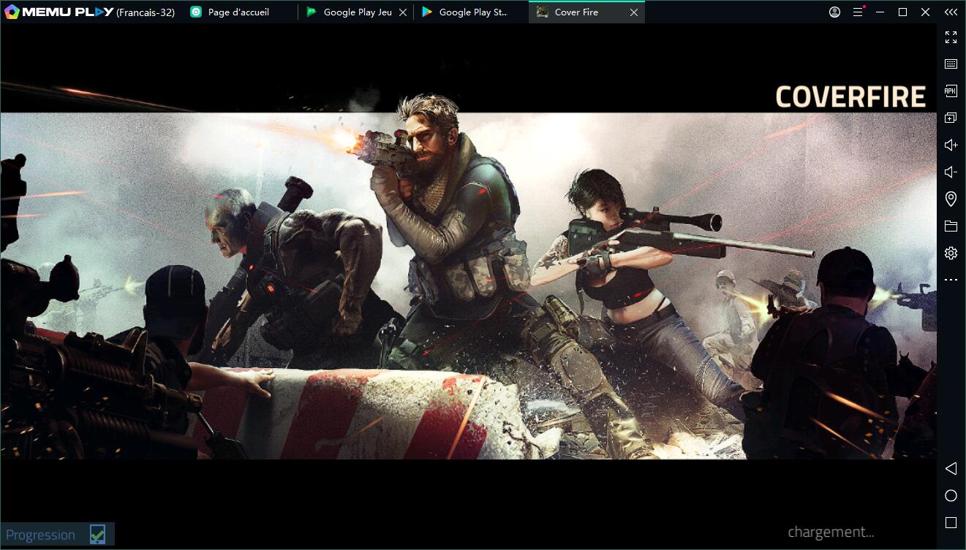The height and width of the screenshot is (550, 966).
Task: Enter fullscreen mode from the sidebar
Action: tap(951, 37)
